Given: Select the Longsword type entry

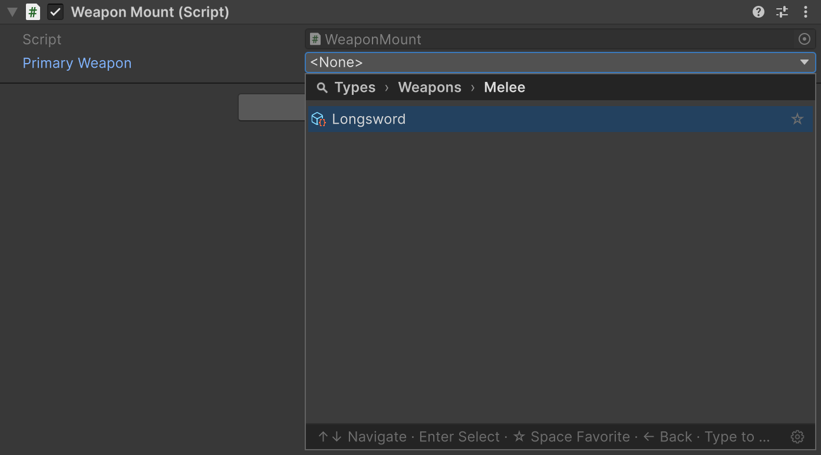Looking at the screenshot, I should (560, 119).
